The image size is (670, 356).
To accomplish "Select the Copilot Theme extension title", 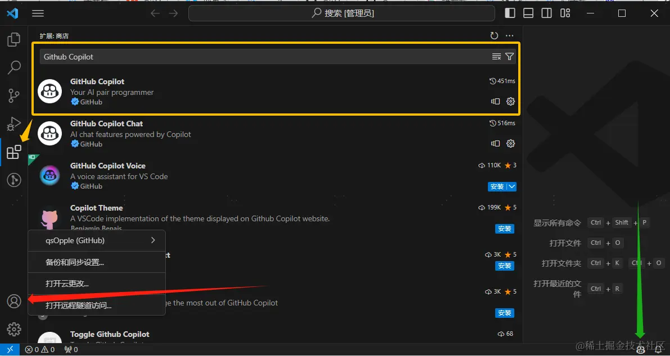I will point(97,208).
